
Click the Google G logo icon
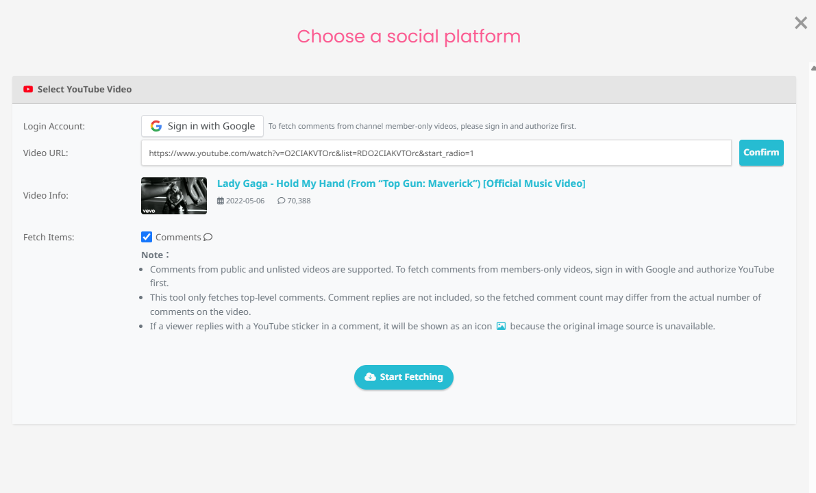pyautogui.click(x=156, y=126)
